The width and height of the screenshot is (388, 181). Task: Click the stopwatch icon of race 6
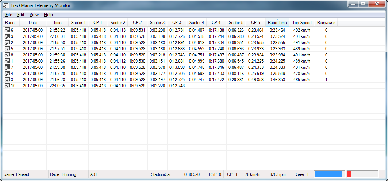click(x=7, y=30)
